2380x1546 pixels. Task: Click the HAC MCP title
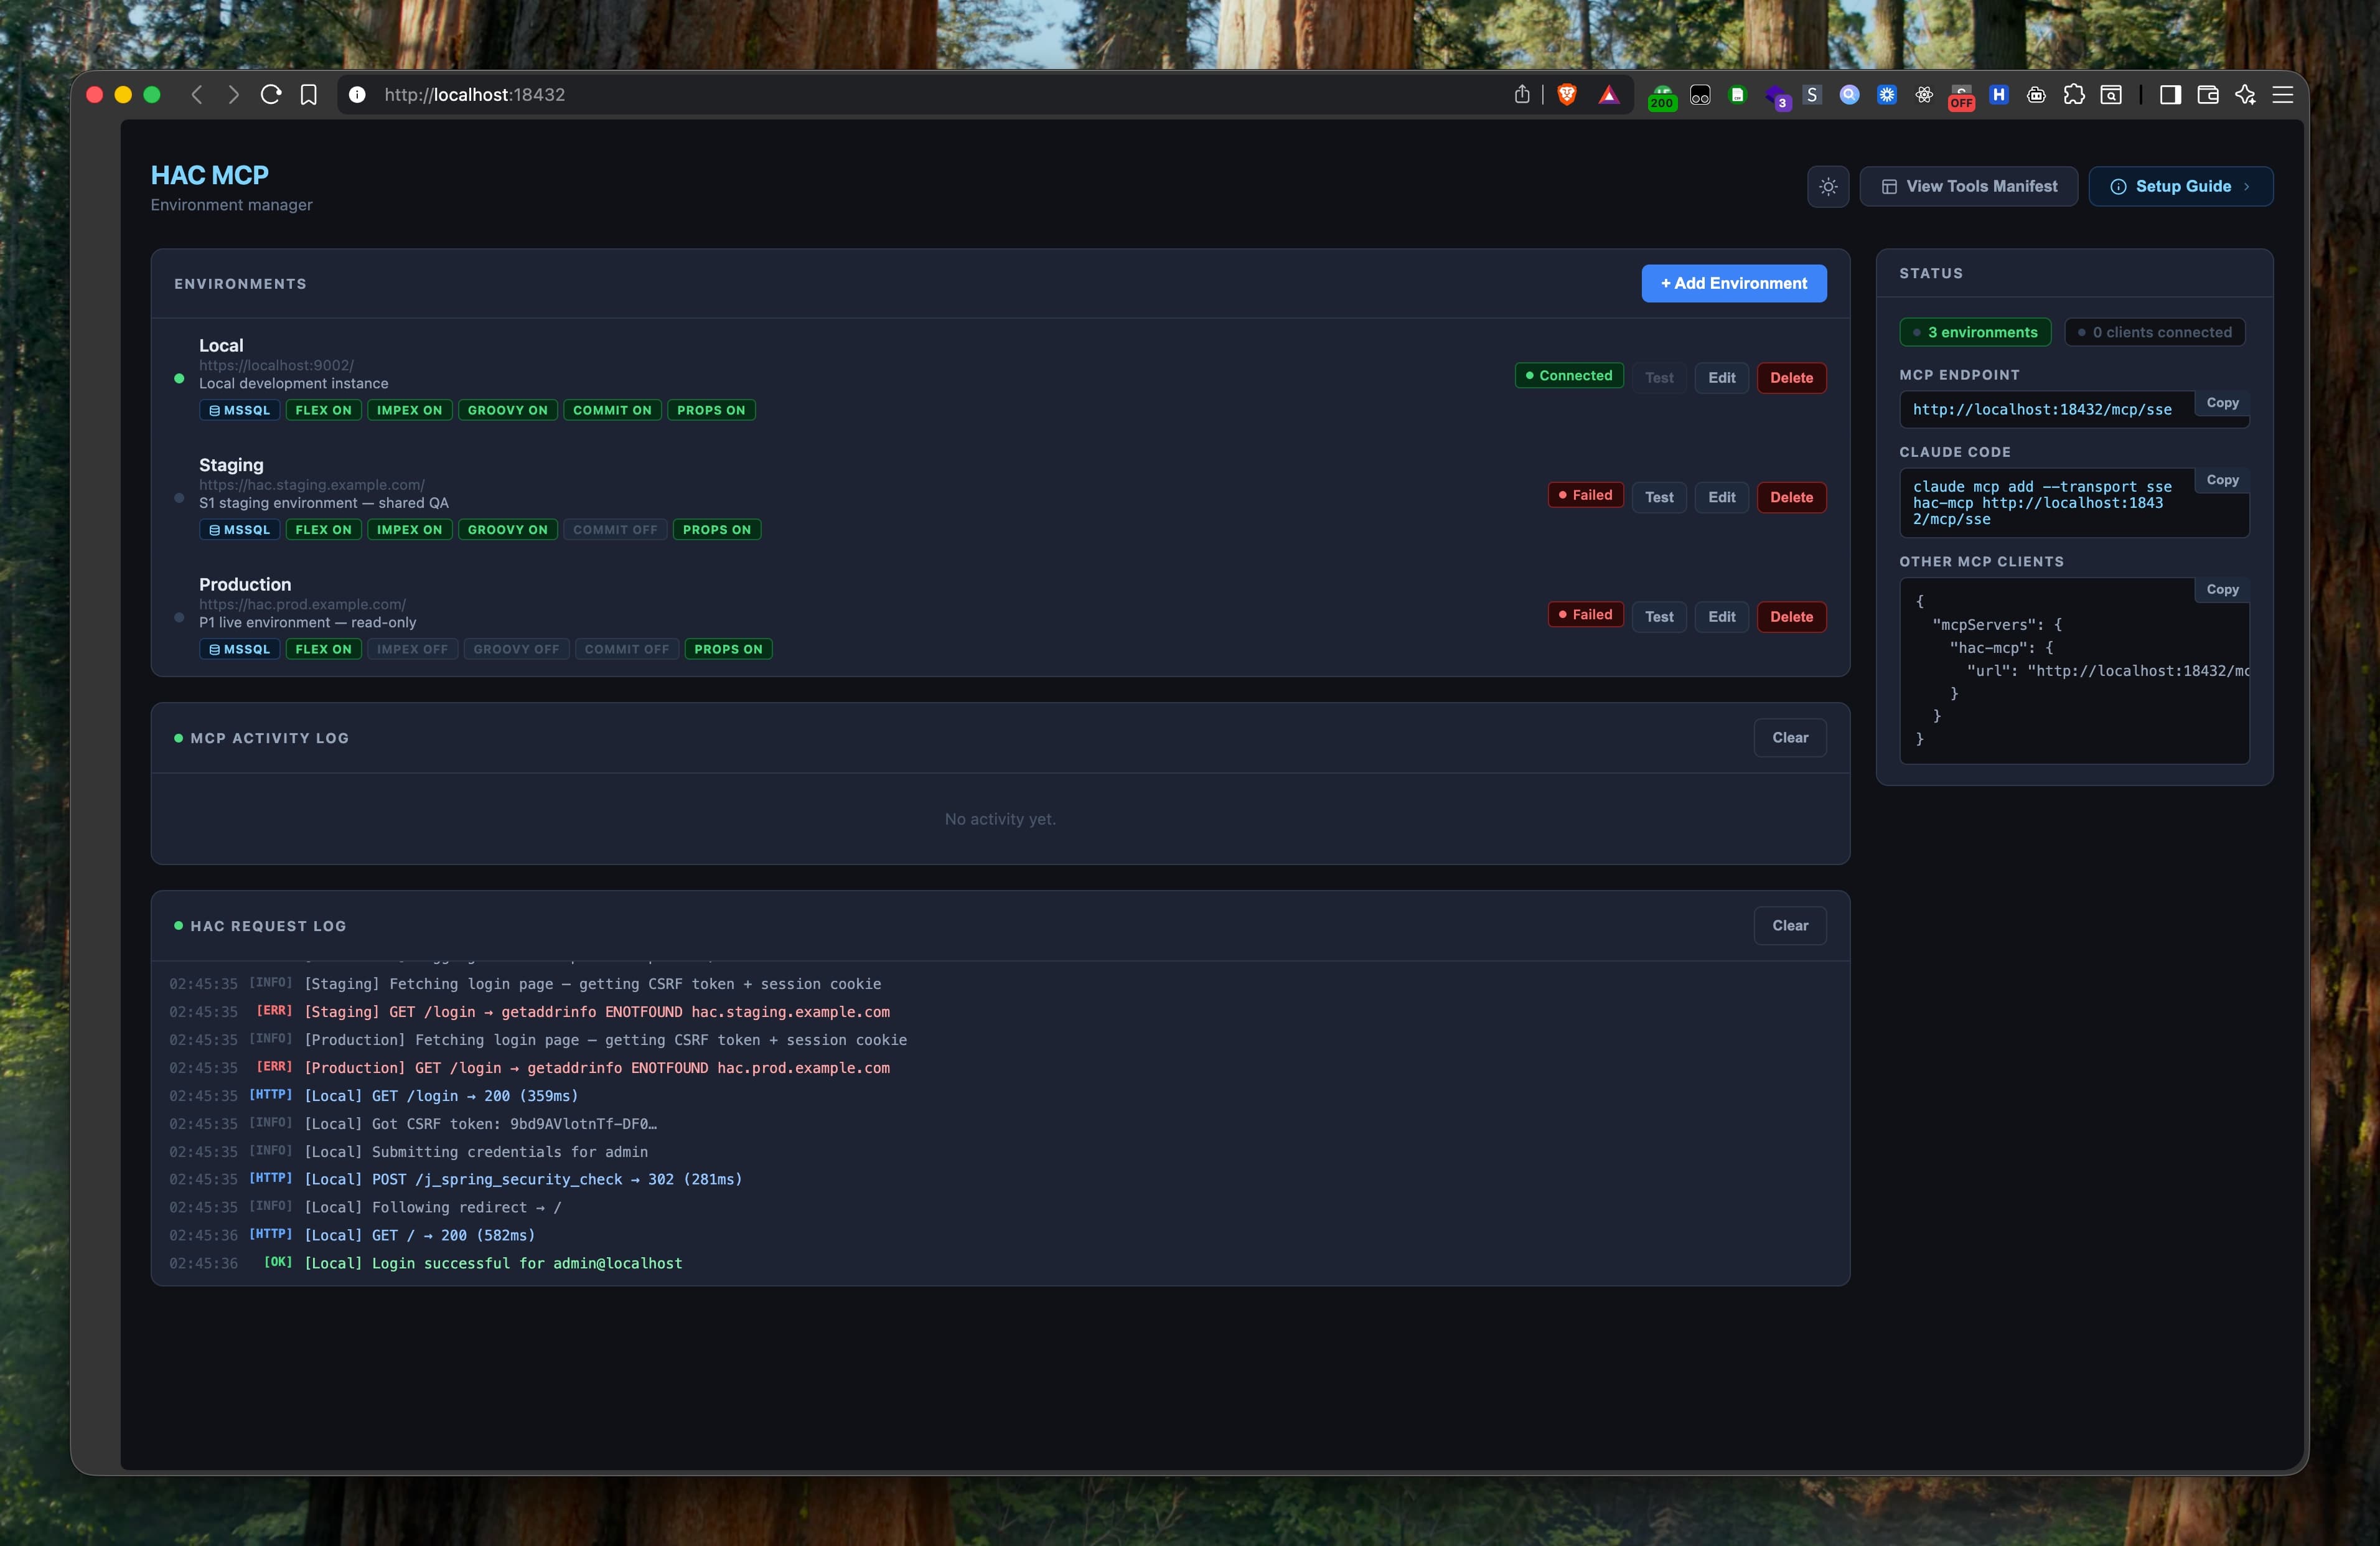coord(210,175)
